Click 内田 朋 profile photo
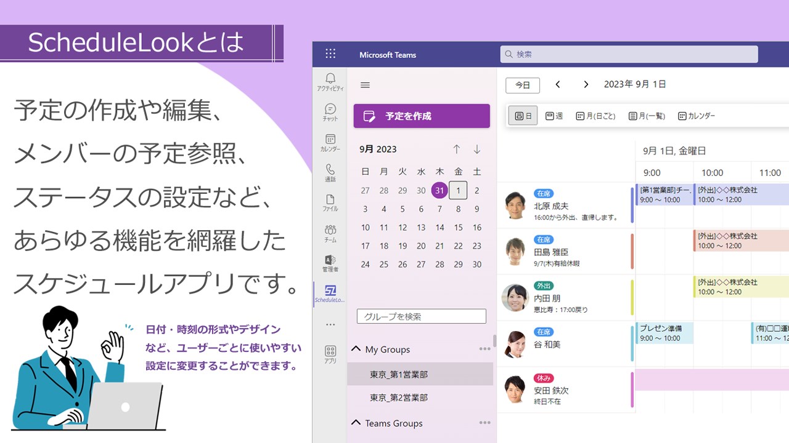The width and height of the screenshot is (789, 443). 515,298
